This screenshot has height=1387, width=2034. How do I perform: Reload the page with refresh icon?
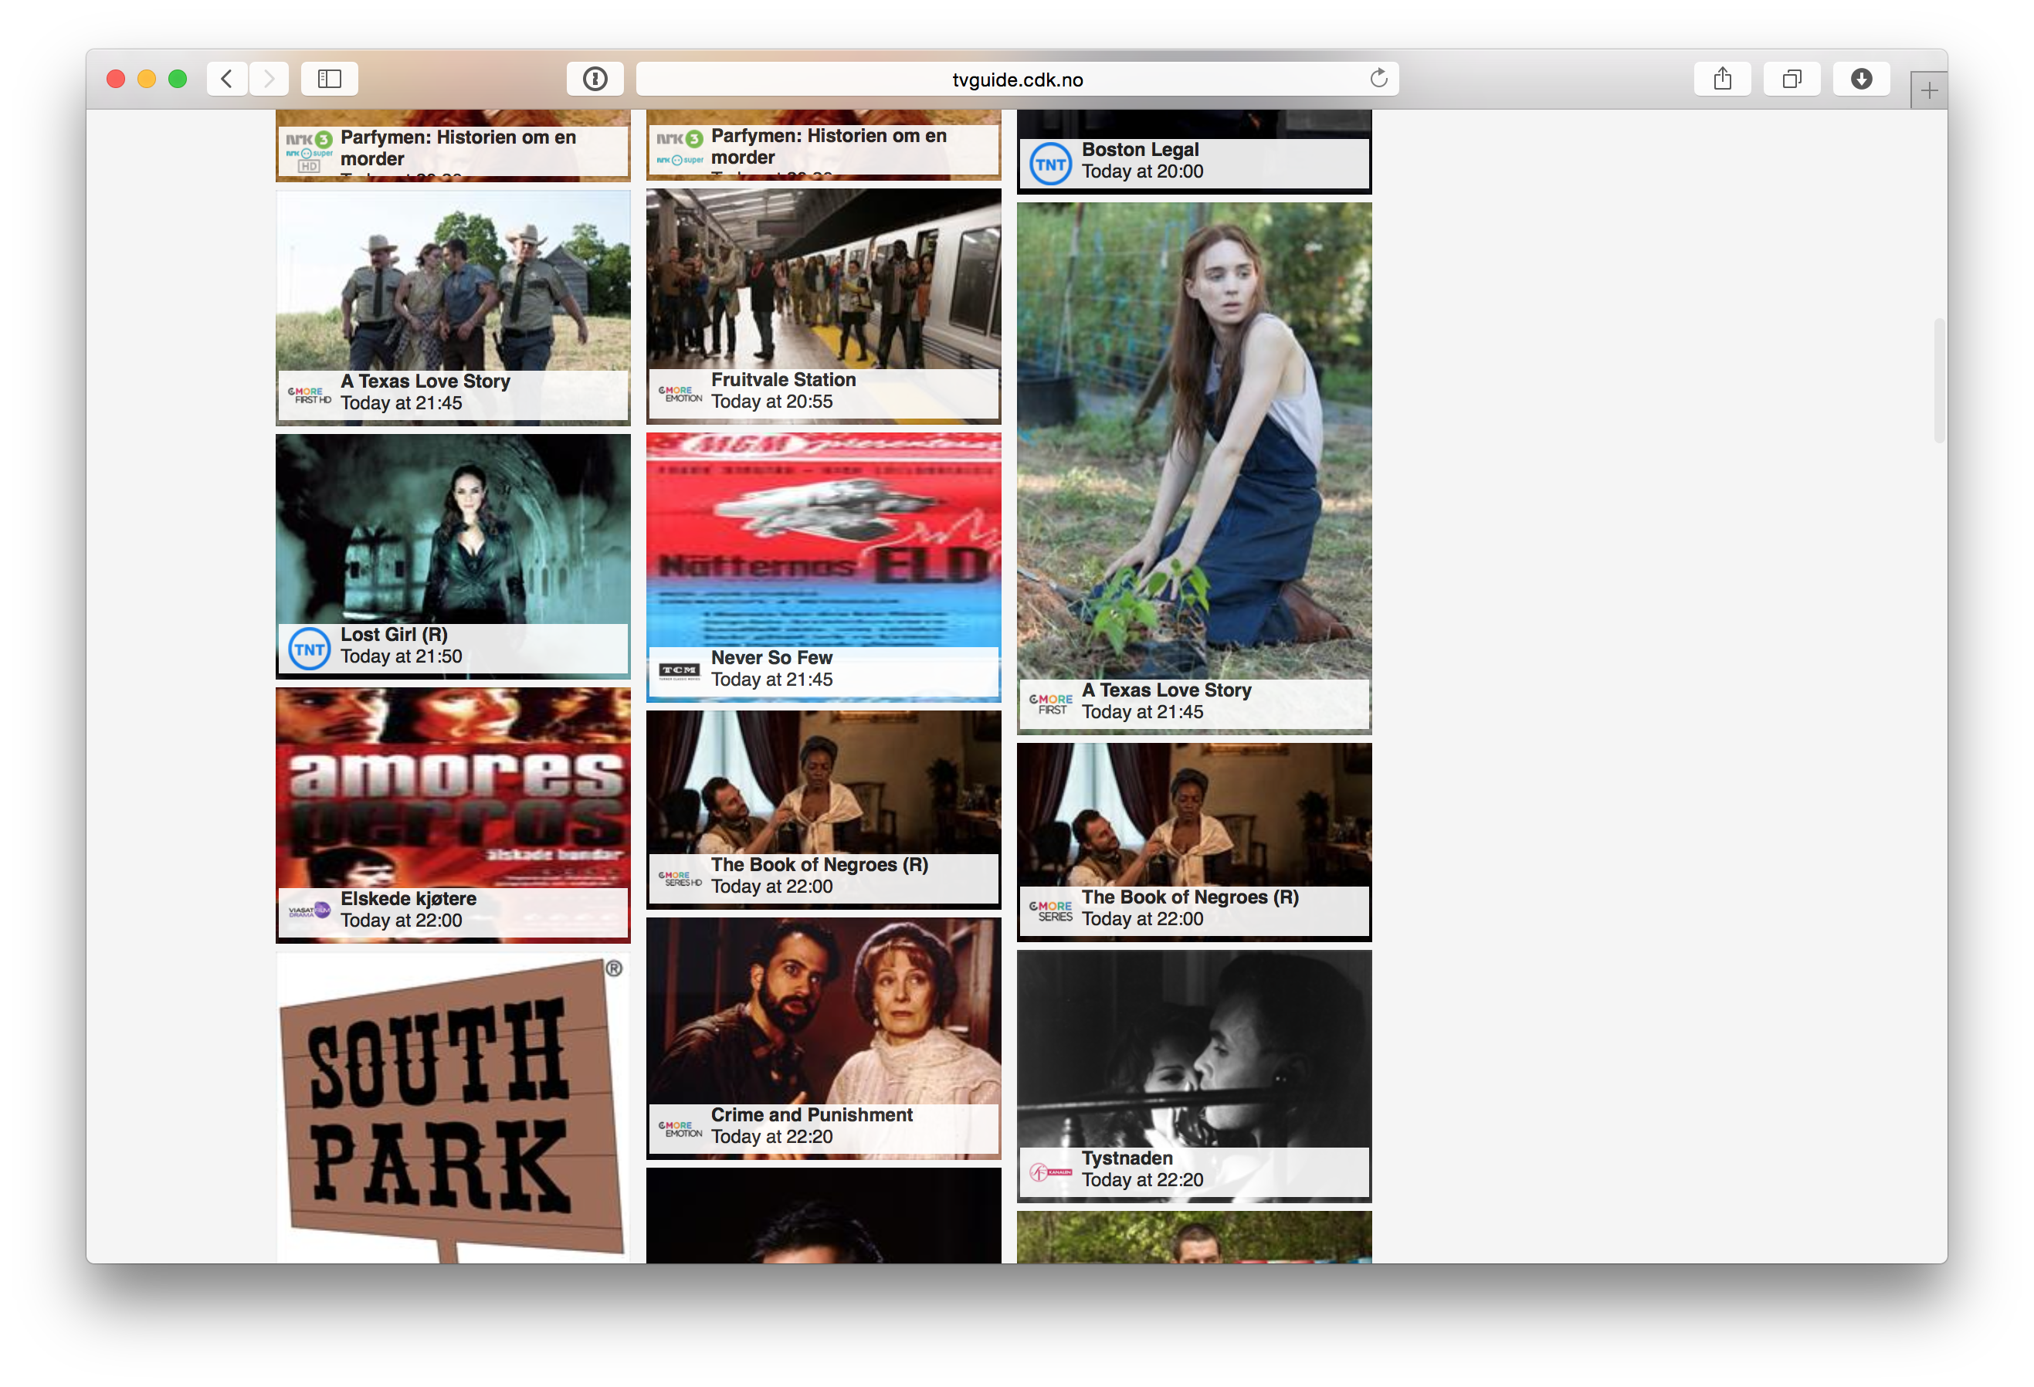(x=1378, y=79)
